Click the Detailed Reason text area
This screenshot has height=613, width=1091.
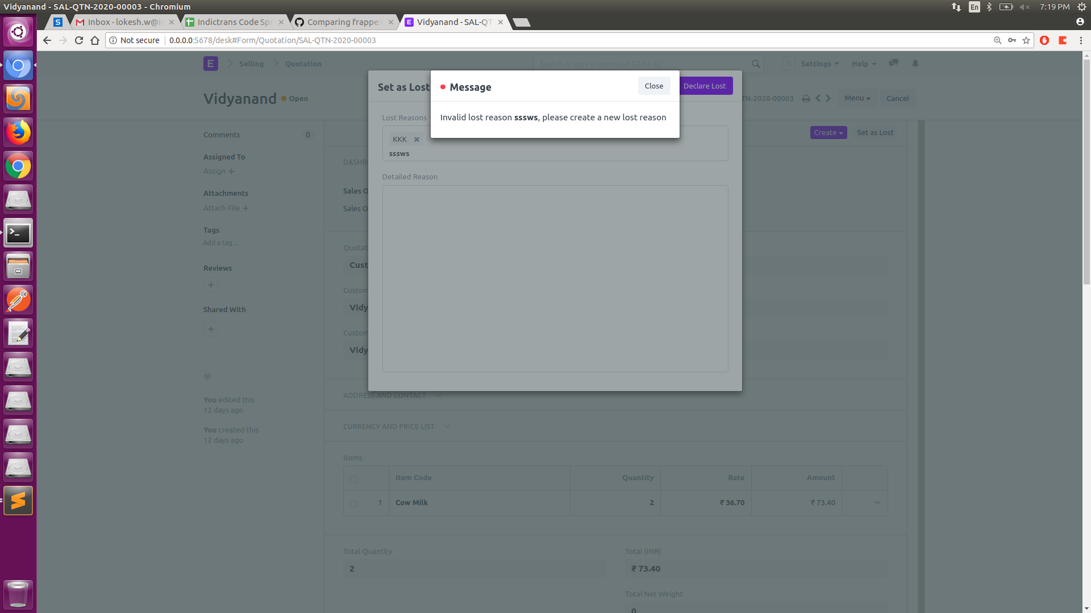(555, 278)
